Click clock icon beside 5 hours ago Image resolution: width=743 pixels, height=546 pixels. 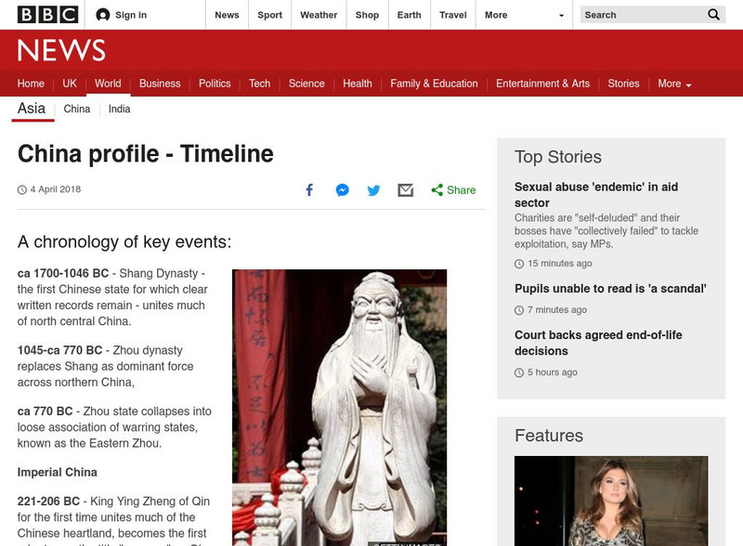519,372
